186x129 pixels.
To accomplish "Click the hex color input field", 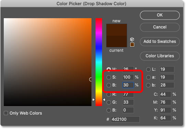I will coord(125,119).
